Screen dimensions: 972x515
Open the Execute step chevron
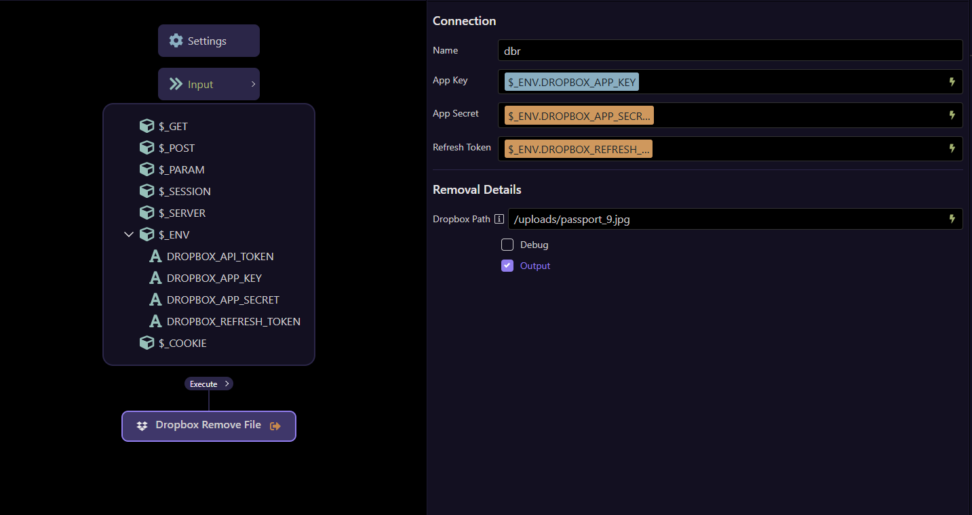pos(227,384)
